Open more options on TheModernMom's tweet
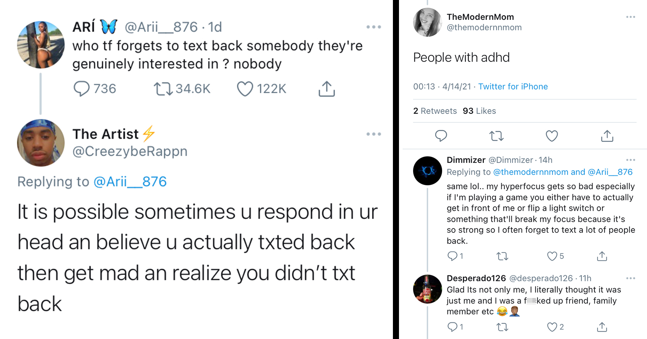 point(630,17)
